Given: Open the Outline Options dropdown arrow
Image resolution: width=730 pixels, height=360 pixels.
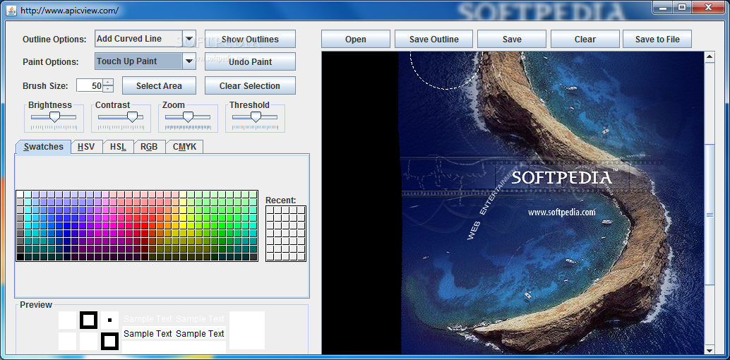Looking at the screenshot, I should [x=189, y=39].
